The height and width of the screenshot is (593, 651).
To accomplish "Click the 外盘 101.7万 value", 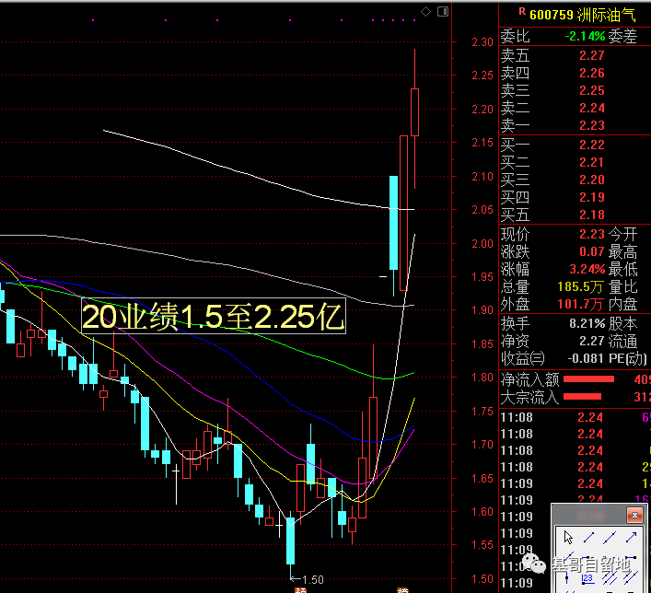I will pos(581,304).
